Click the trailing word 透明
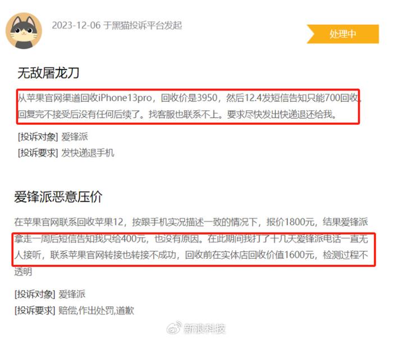Image resolution: width=393 pixels, height=338 pixels. tap(23, 272)
